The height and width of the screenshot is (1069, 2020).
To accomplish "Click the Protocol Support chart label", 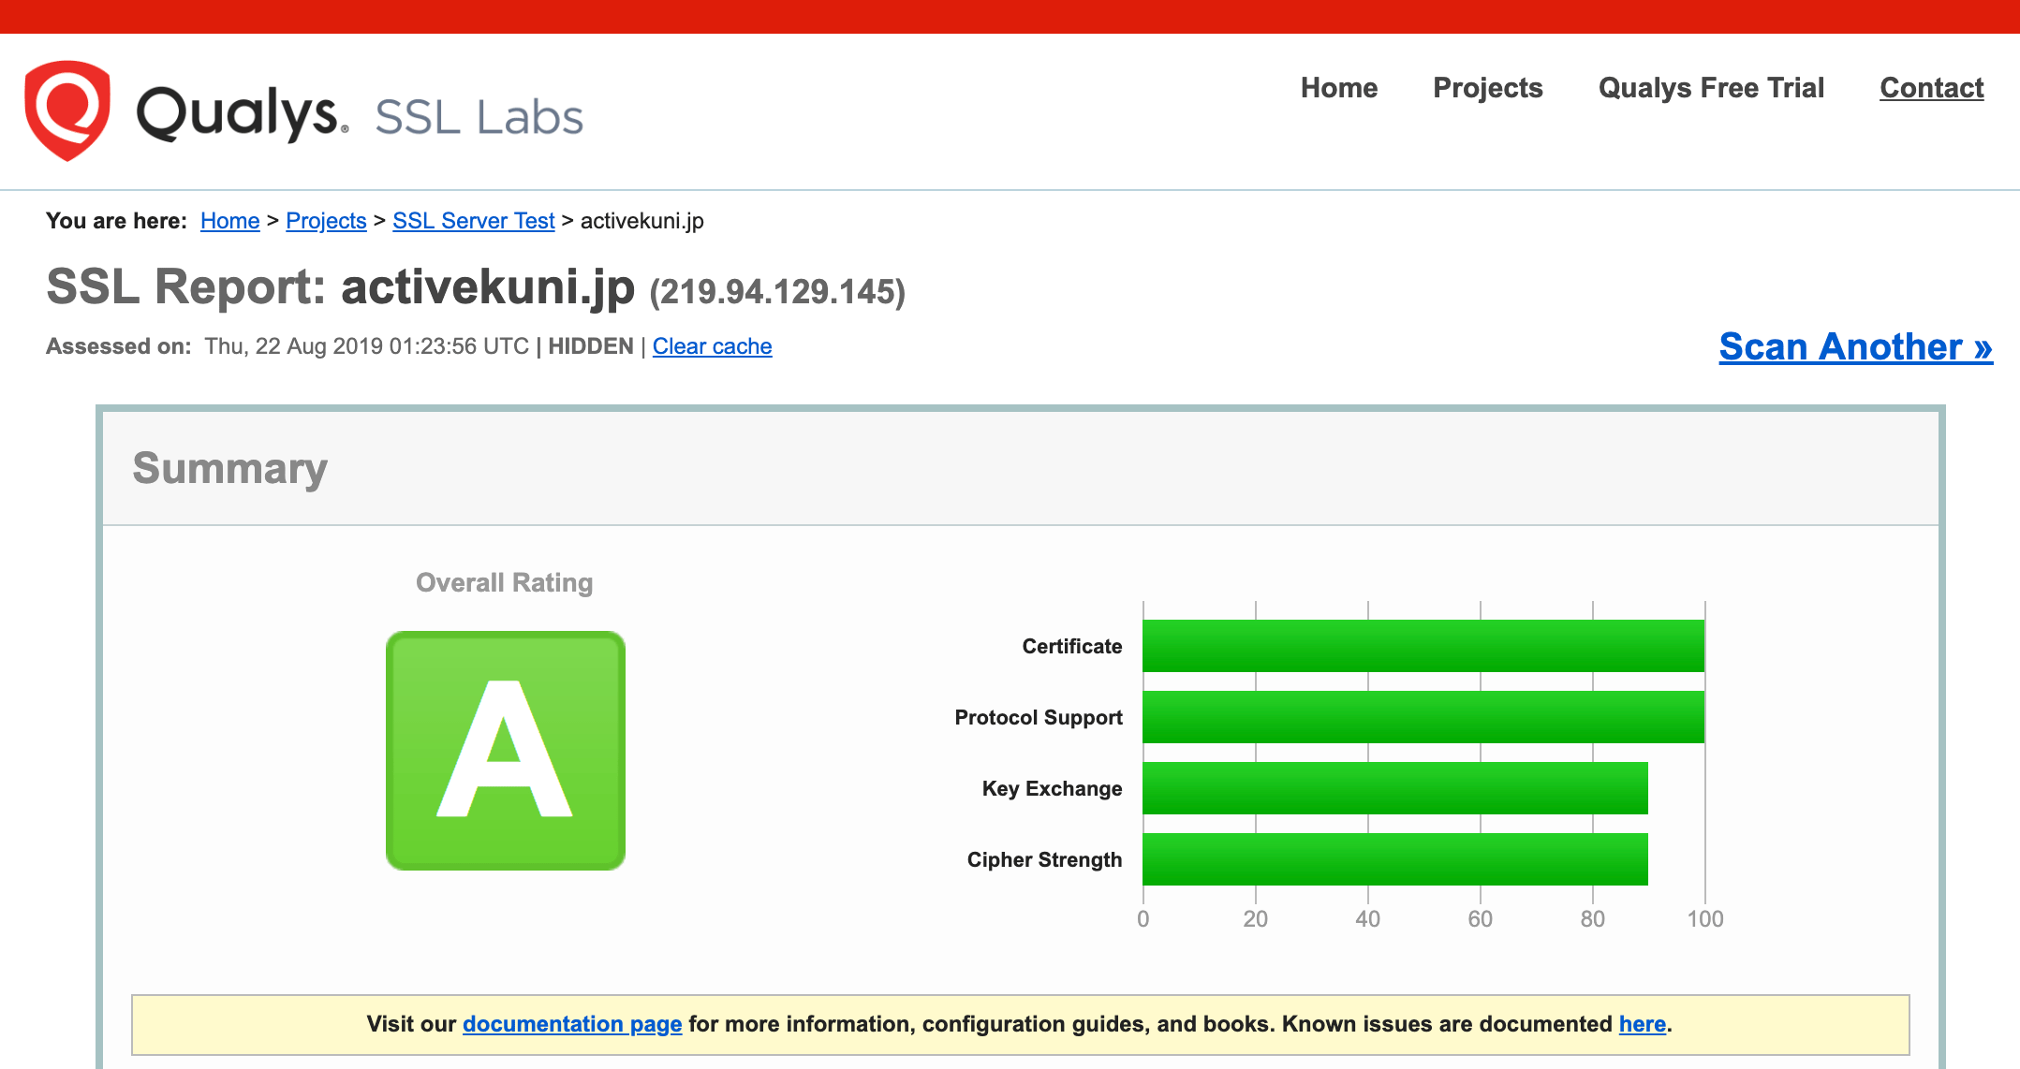I will [1039, 717].
